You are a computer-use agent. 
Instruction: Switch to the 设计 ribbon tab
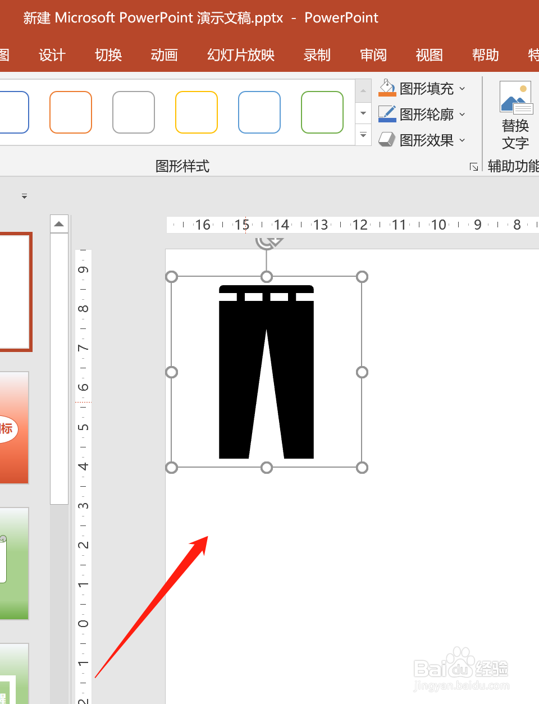click(52, 54)
